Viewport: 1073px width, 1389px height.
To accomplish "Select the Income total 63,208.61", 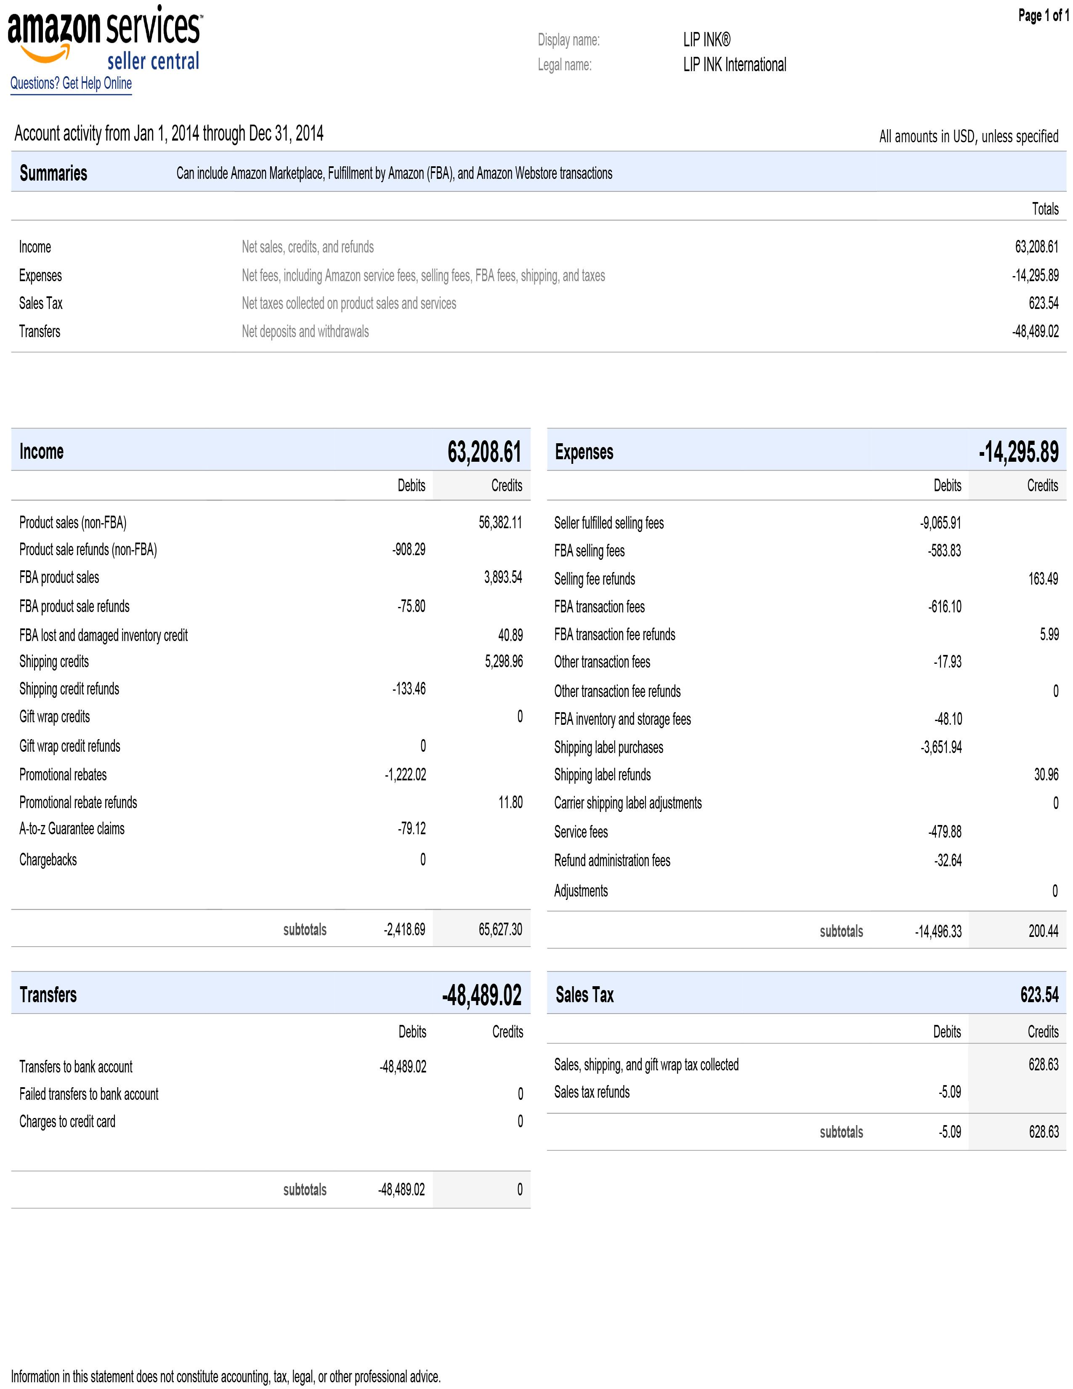I will 484,452.
